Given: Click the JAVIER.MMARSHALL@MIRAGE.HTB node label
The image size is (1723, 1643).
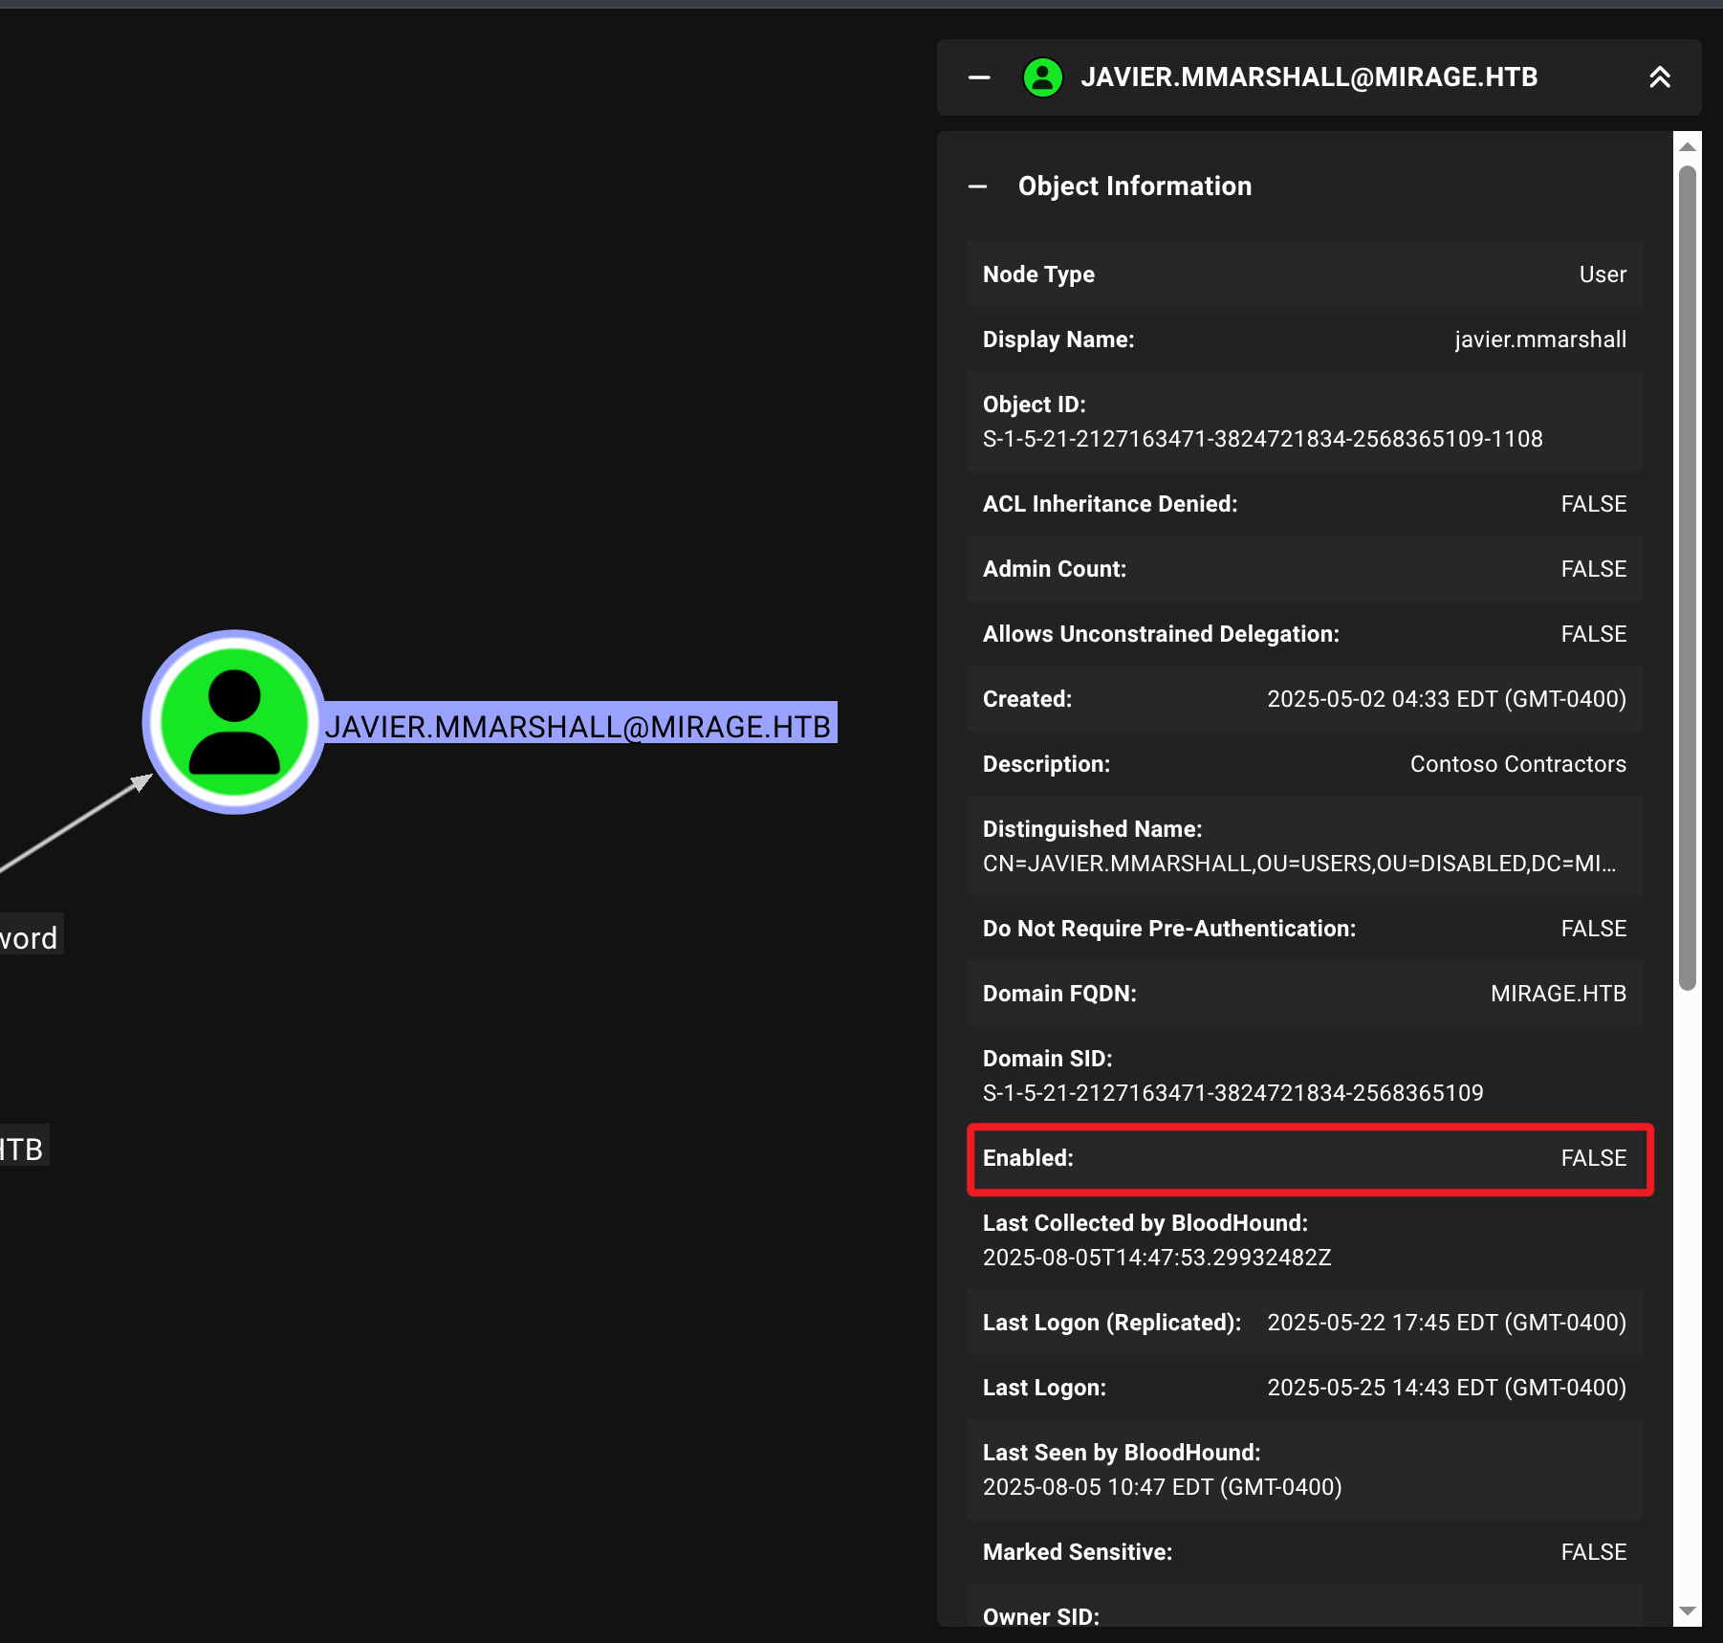Looking at the screenshot, I should pos(578,727).
